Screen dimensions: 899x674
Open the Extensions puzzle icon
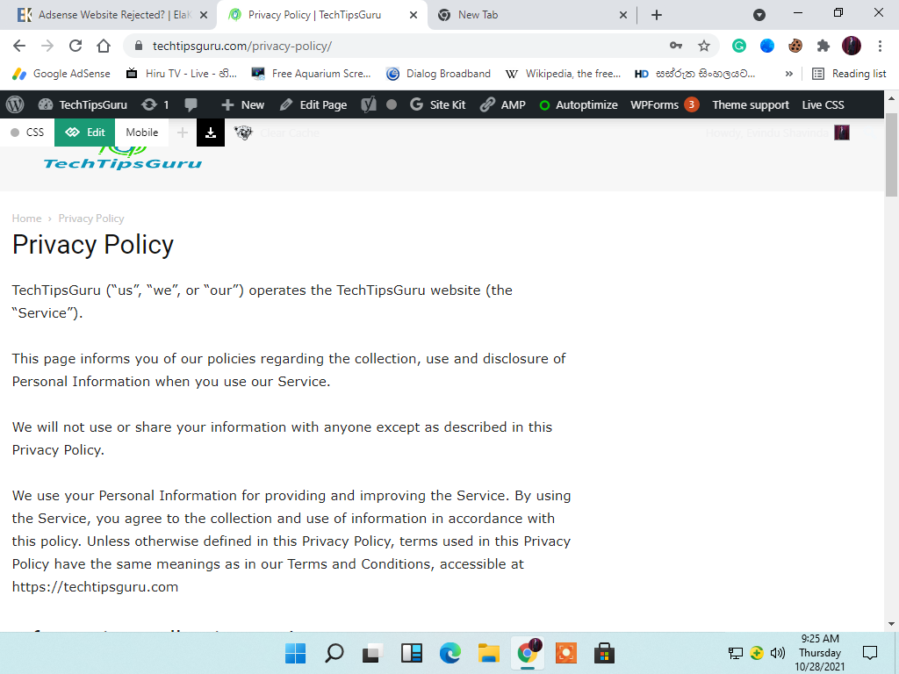pyautogui.click(x=823, y=46)
